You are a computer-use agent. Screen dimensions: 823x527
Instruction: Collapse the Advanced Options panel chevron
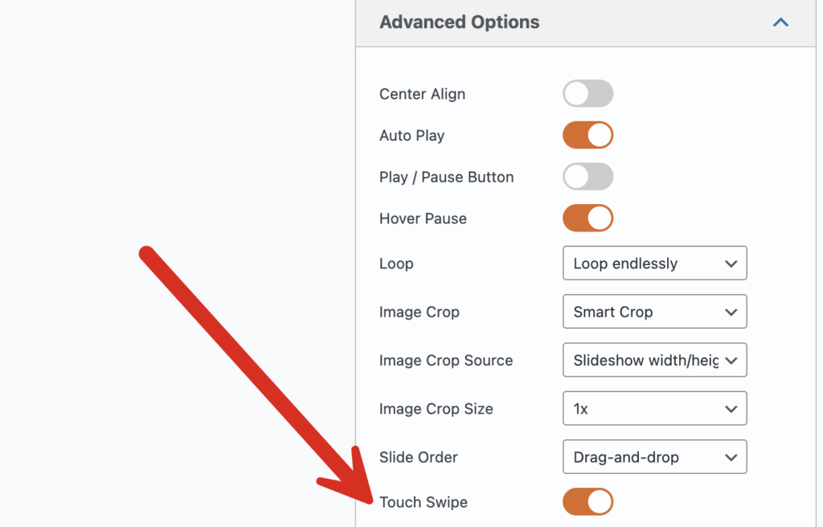tap(780, 22)
